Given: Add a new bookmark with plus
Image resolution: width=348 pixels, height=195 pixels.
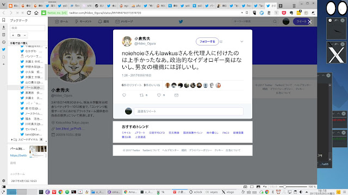Looking at the screenshot, I should point(13,35).
